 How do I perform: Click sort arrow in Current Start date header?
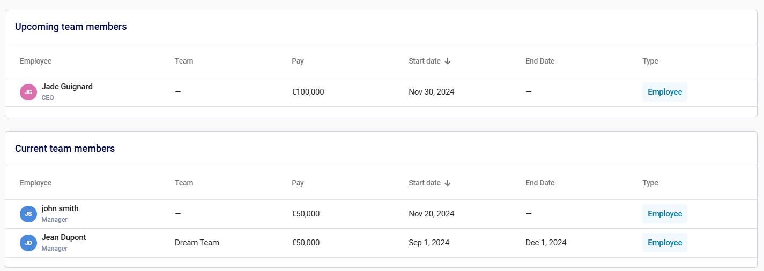pos(448,183)
